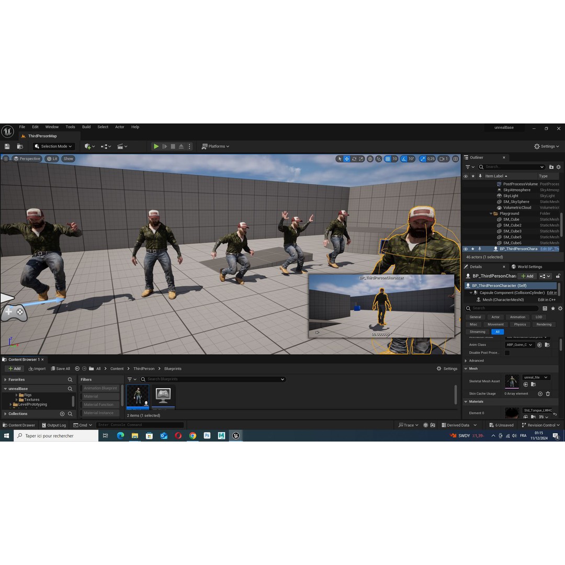Click the Skeletal Mesh Asset thumbnail
Screen dimensions: 565x565
pos(512,381)
